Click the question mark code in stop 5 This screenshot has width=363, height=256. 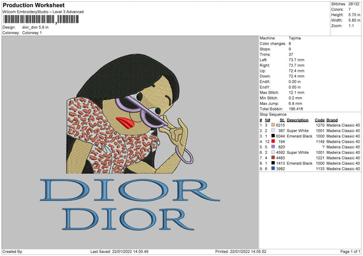point(323,147)
